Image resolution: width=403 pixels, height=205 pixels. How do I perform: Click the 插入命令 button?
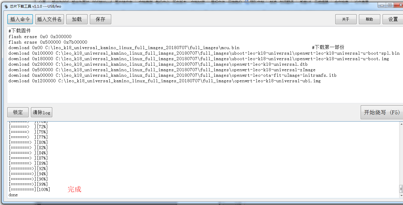[20, 19]
